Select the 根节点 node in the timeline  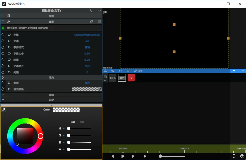(x=112, y=78)
